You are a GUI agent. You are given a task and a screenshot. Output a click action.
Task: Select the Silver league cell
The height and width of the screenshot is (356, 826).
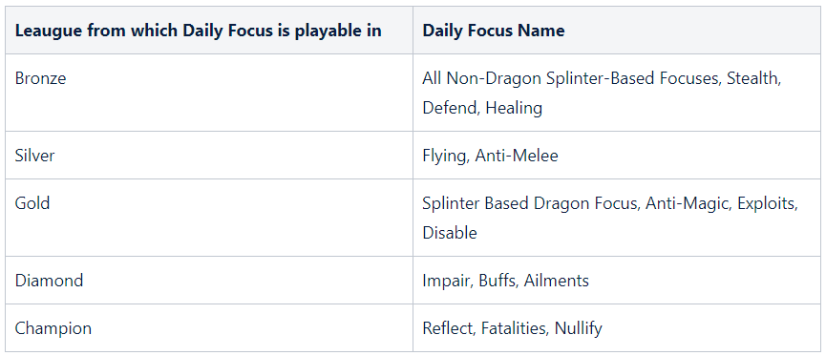[209, 156]
